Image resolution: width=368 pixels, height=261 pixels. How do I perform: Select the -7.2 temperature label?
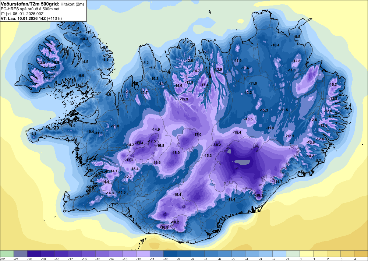153,67
